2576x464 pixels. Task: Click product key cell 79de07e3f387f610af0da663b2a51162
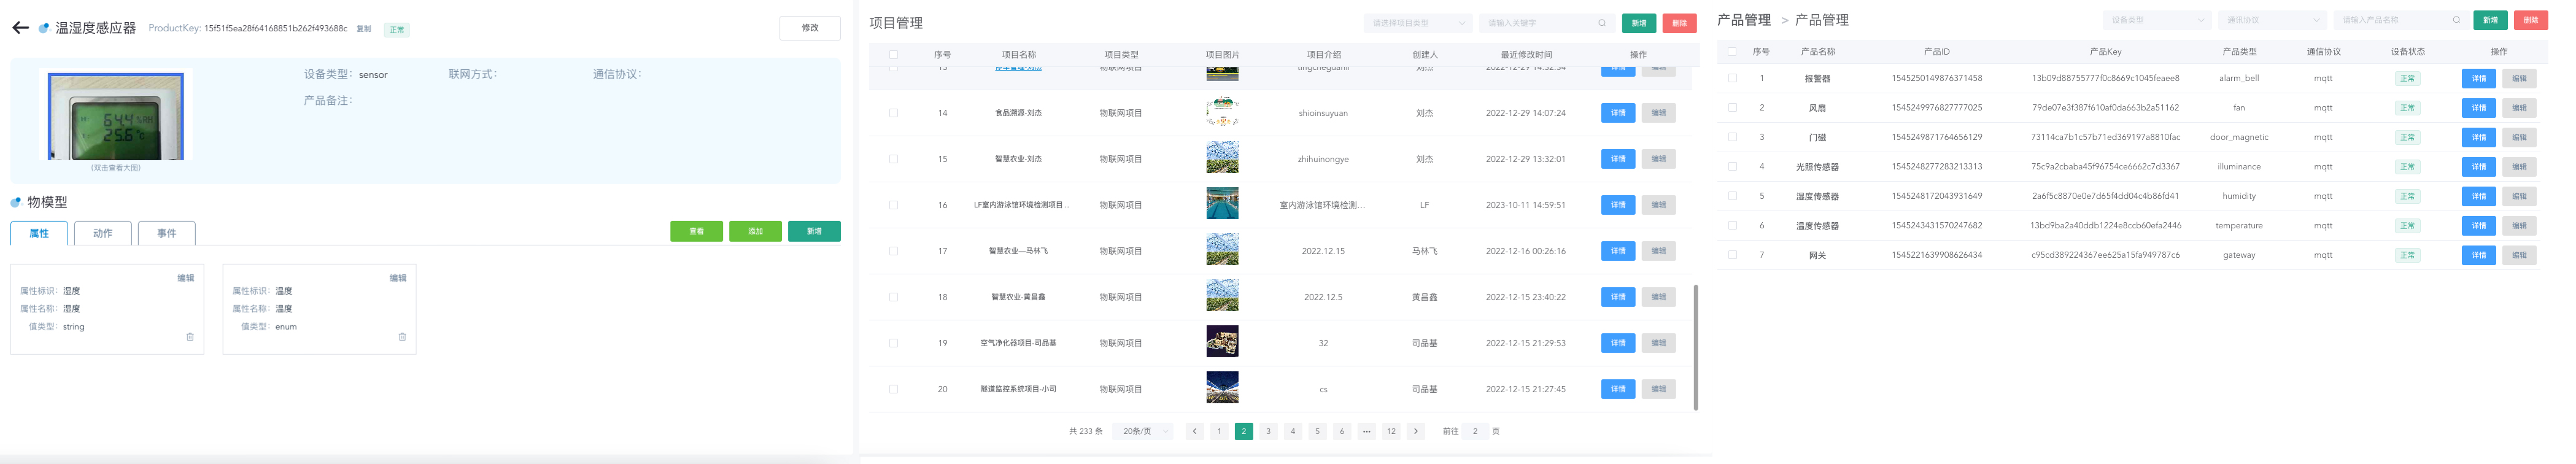coord(2105,108)
